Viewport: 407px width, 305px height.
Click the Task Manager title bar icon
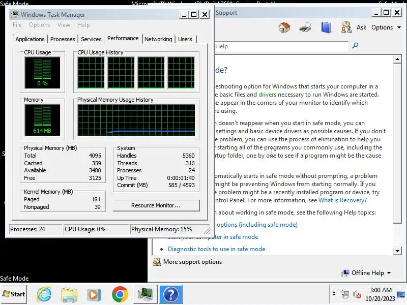(x=16, y=14)
